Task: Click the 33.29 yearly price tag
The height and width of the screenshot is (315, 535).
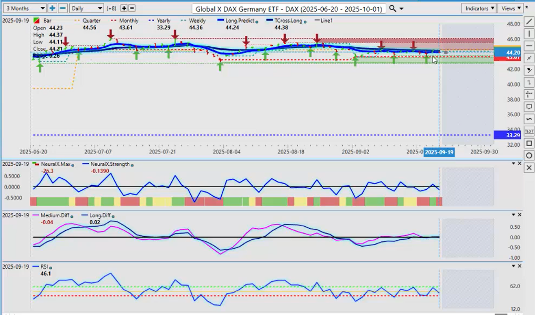Action: point(507,135)
